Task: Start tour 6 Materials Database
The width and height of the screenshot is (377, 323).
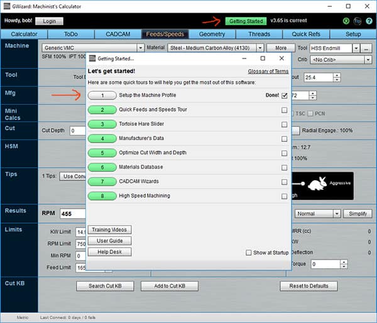Action: (102, 167)
